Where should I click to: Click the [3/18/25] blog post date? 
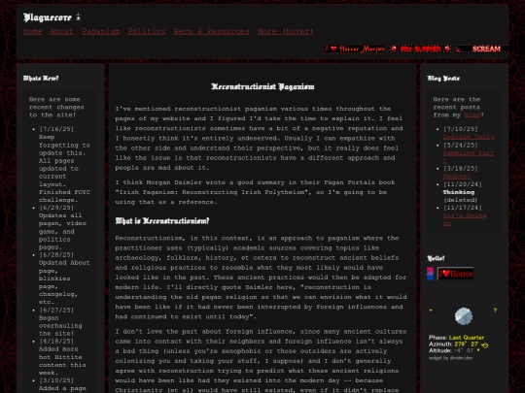(x=461, y=169)
